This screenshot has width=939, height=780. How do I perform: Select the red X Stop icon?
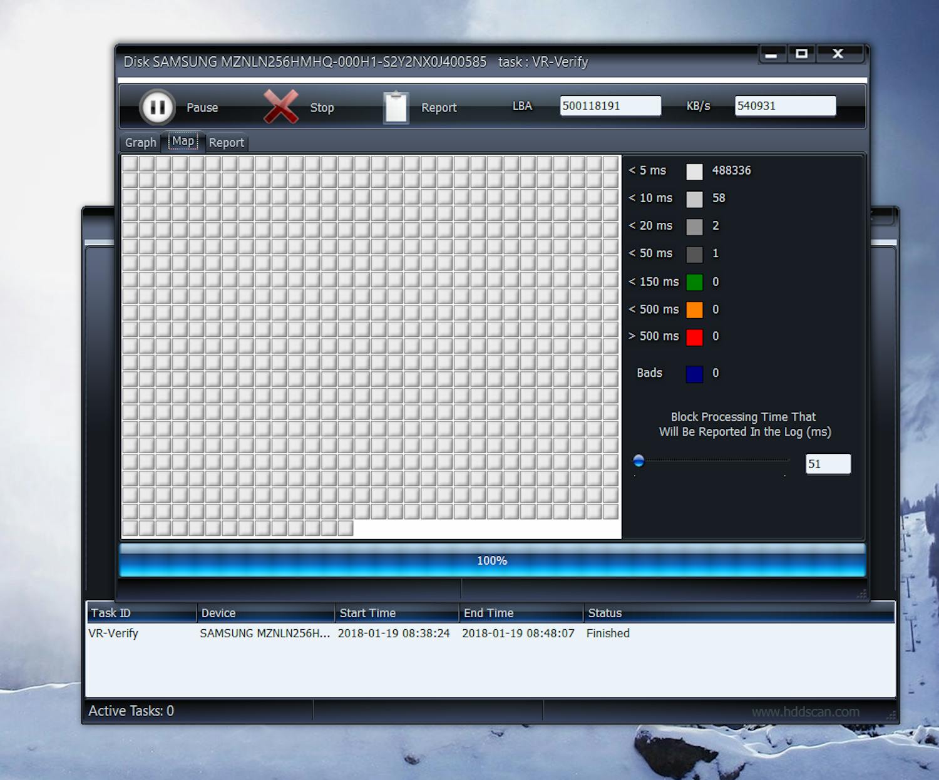click(281, 106)
